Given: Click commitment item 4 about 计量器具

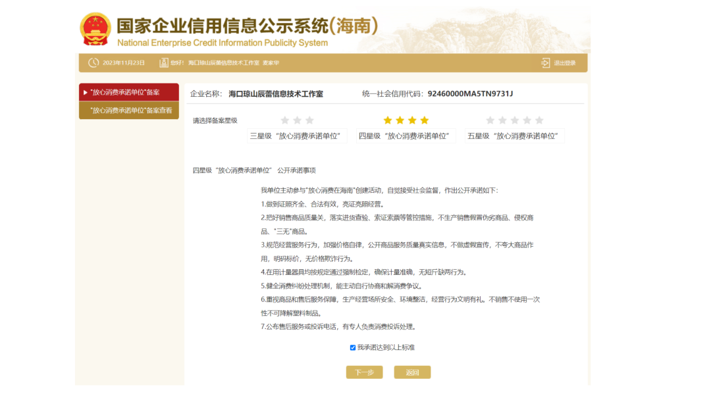Looking at the screenshot, I should pyautogui.click(x=365, y=272).
